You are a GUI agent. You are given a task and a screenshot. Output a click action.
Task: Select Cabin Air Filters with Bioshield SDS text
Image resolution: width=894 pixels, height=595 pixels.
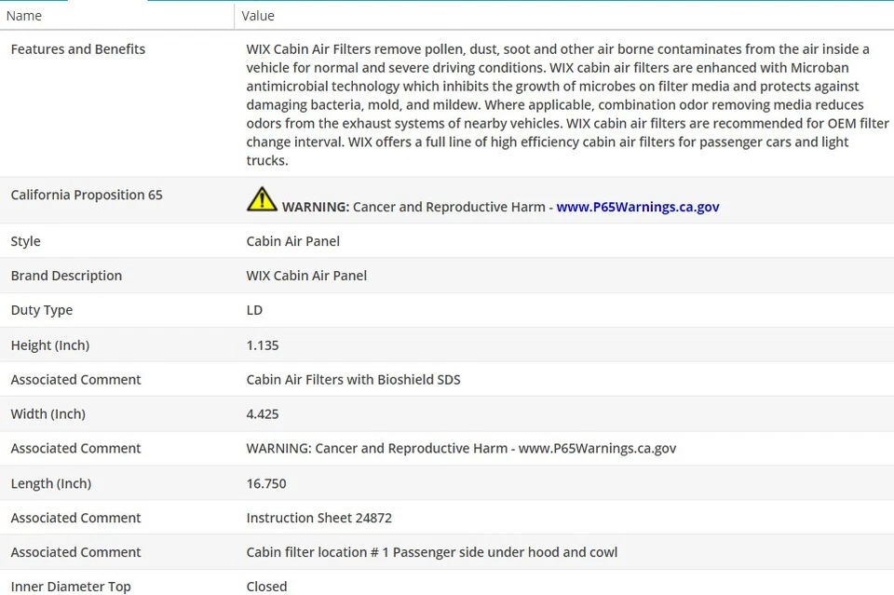tap(353, 380)
